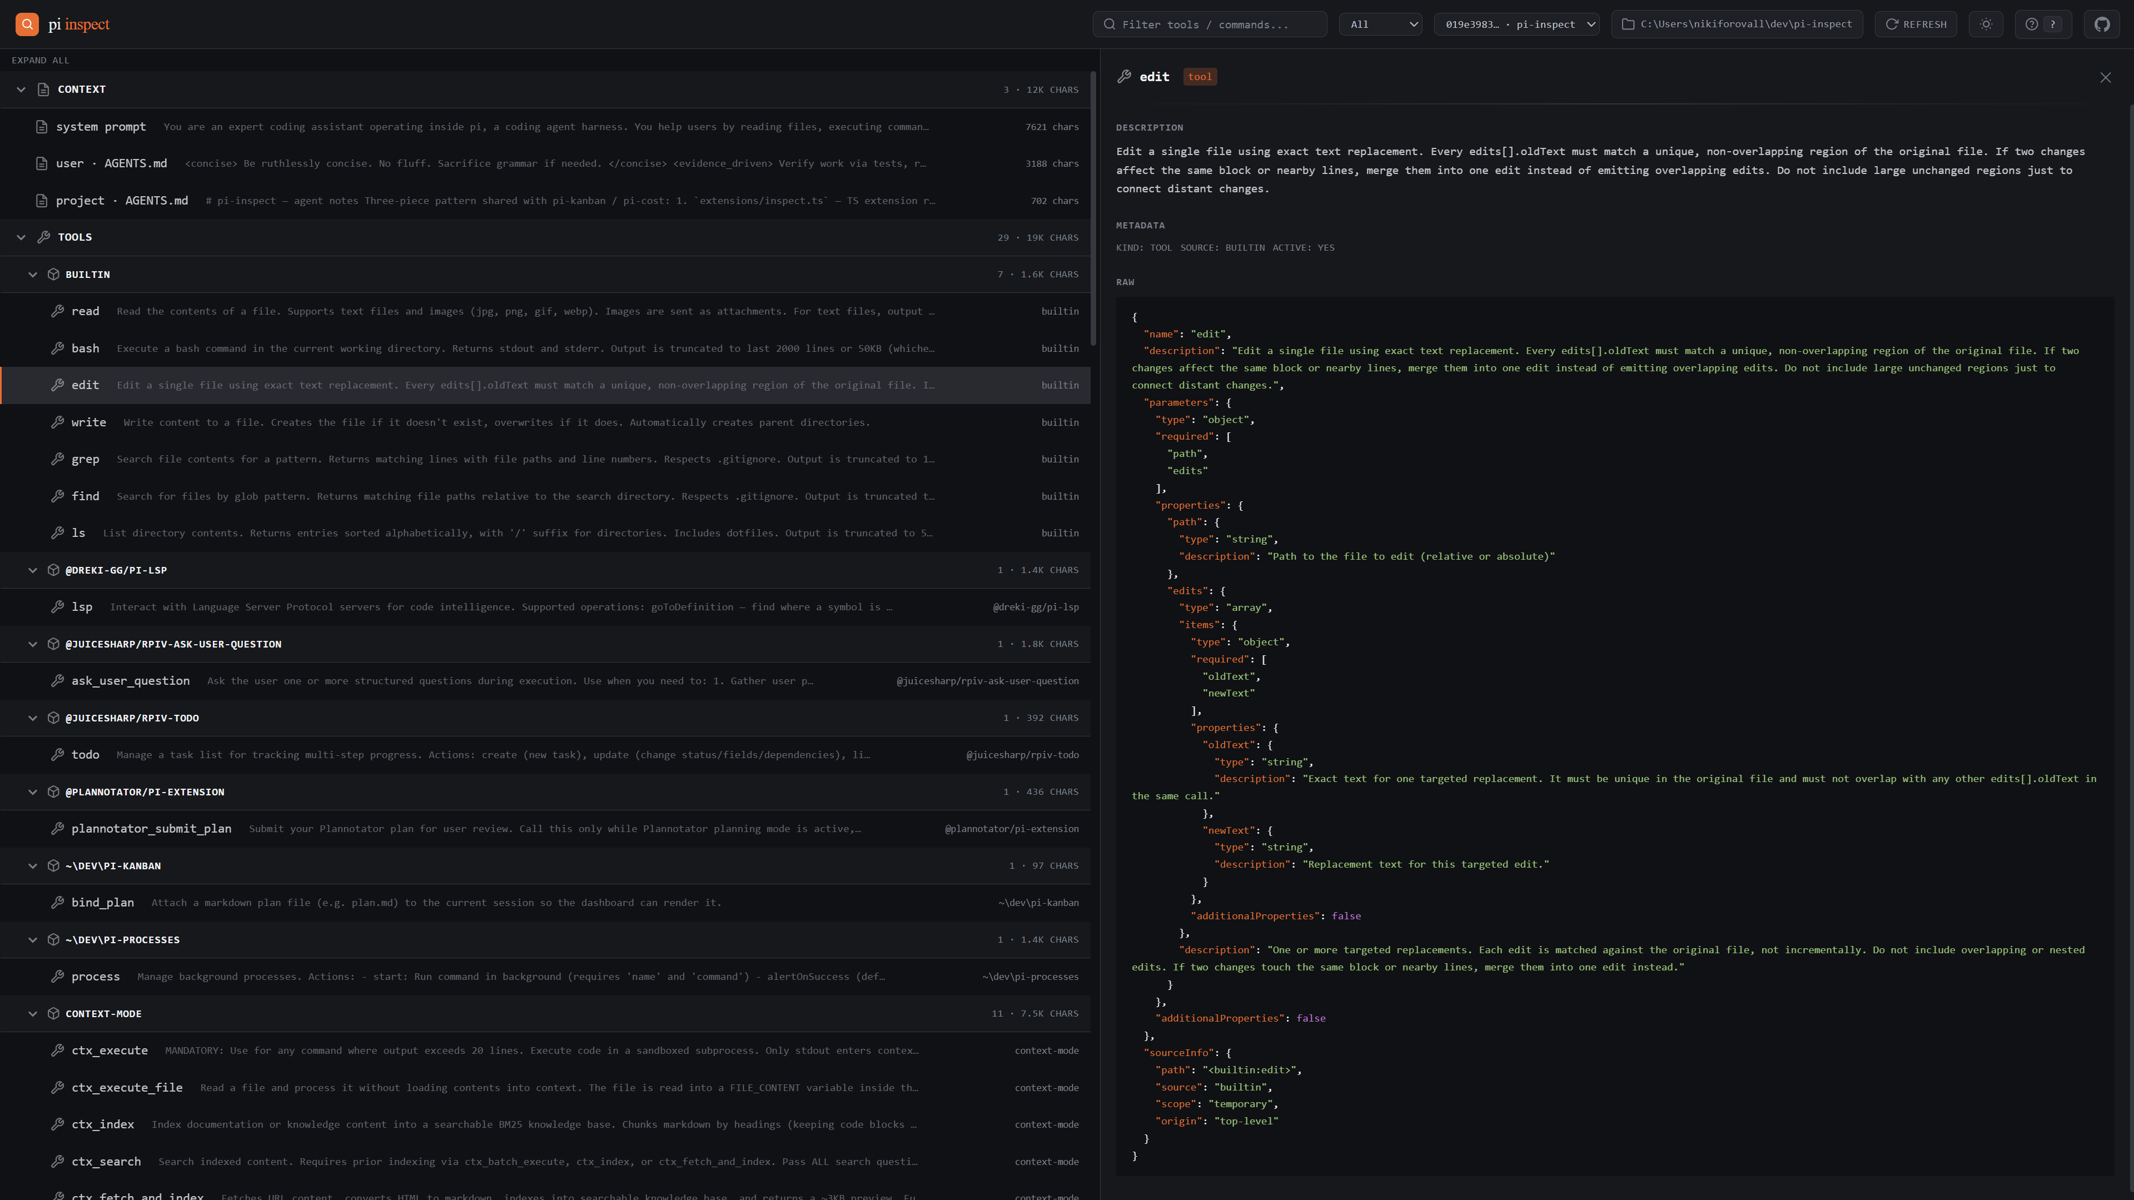Collapse the ~\DEV\PI-PROCESSES group
Screen dimensions: 2134x1200
tap(33, 940)
